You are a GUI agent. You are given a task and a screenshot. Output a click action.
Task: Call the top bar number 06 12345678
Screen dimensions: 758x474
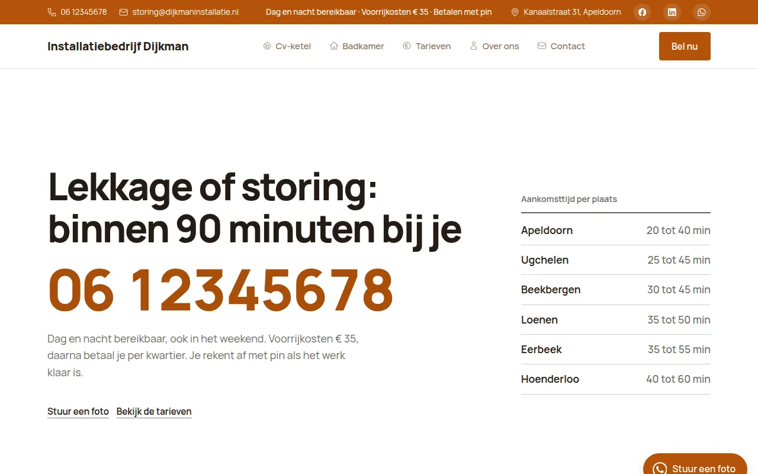click(x=83, y=12)
